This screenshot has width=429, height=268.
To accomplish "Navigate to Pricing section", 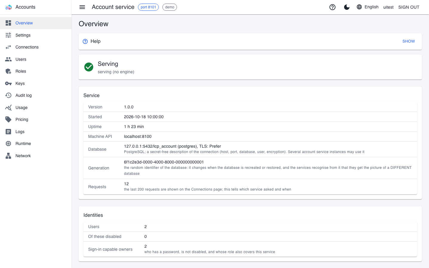I will [36, 119].
